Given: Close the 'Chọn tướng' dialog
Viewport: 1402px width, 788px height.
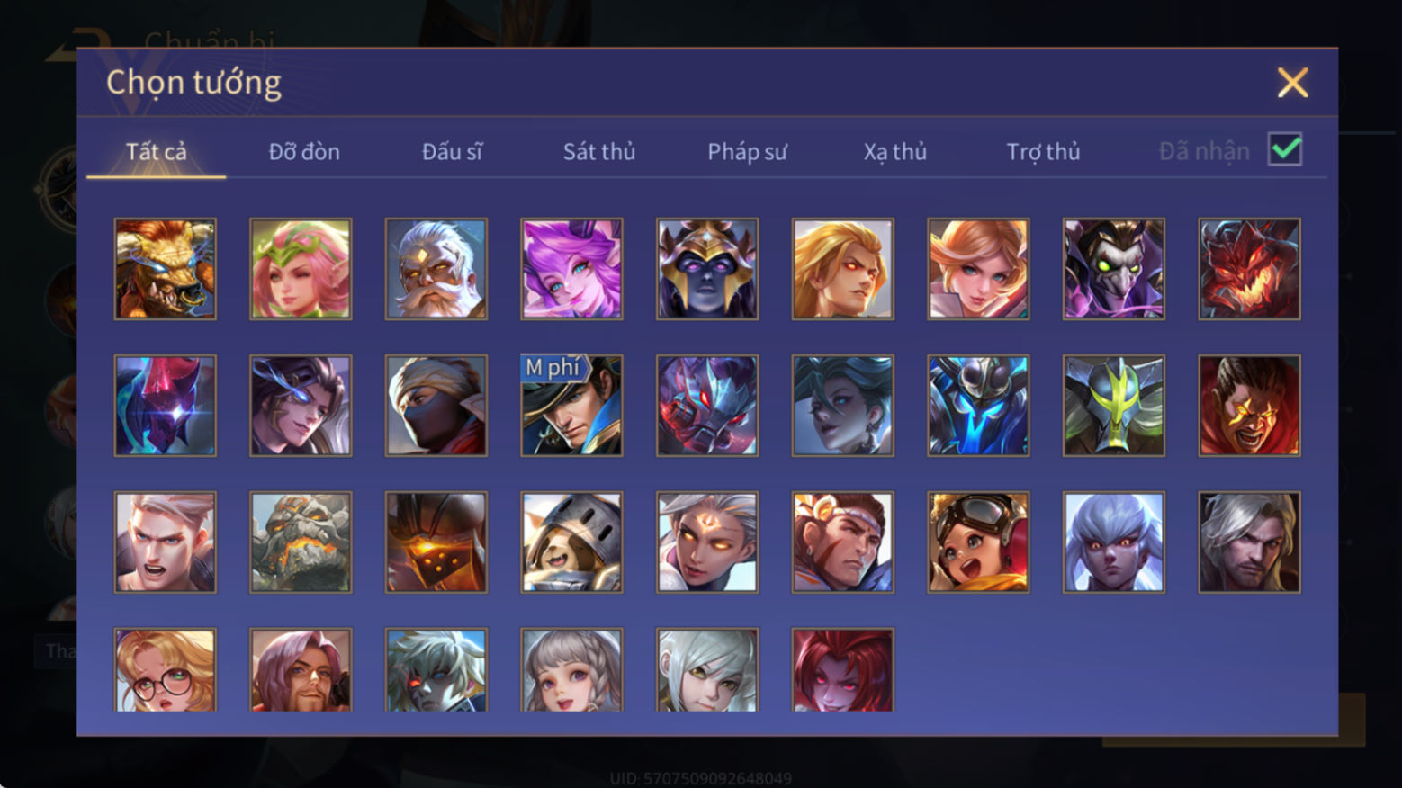Looking at the screenshot, I should 1292,83.
